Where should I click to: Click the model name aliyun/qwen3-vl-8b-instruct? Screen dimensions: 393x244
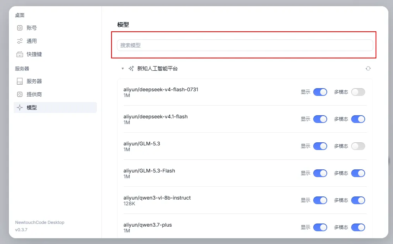click(157, 198)
